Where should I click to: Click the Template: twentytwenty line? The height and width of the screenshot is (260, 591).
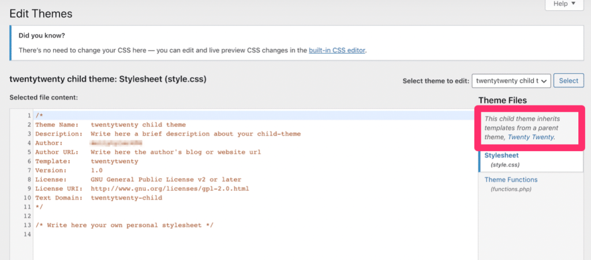pyautogui.click(x=87, y=161)
